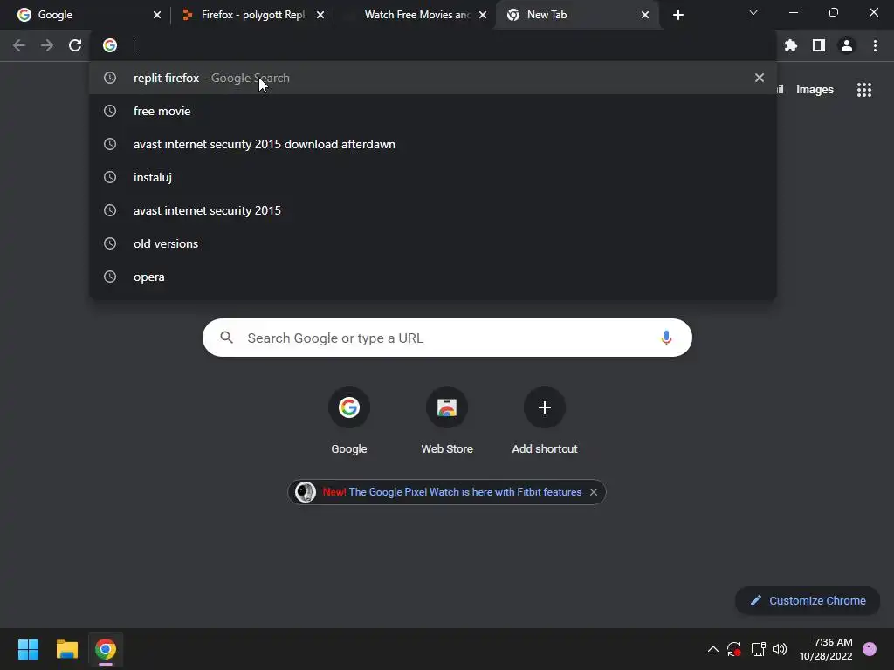
Task: Click the Google icon in the address bar
Action: [x=110, y=45]
